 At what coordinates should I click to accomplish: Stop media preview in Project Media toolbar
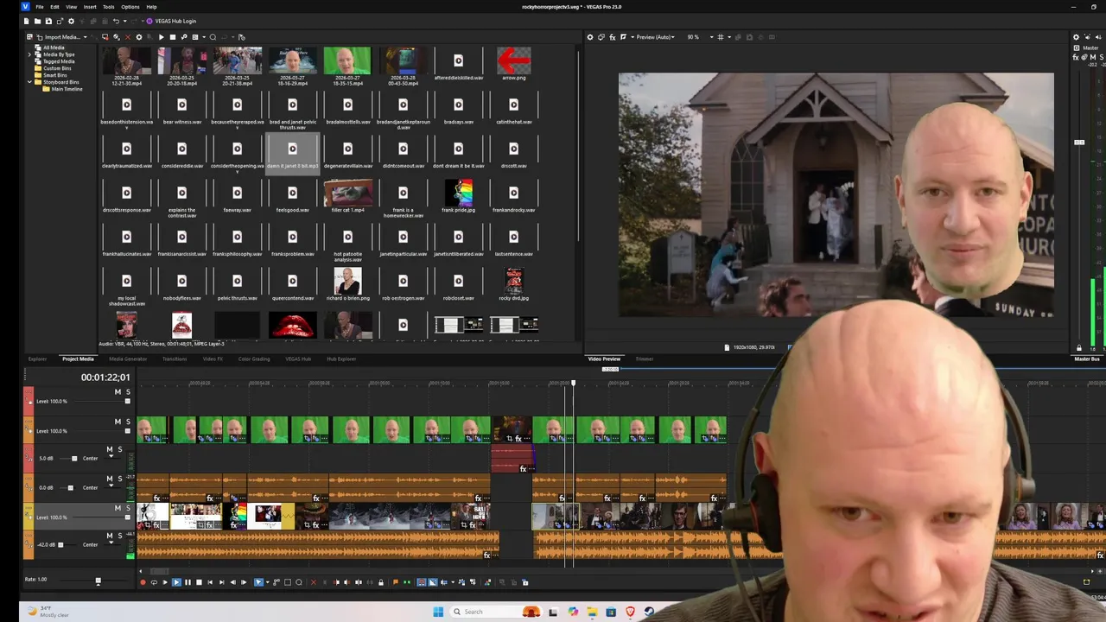point(173,37)
